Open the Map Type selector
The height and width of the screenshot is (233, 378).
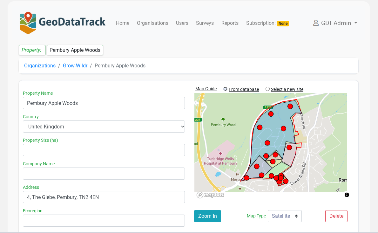pos(285,216)
